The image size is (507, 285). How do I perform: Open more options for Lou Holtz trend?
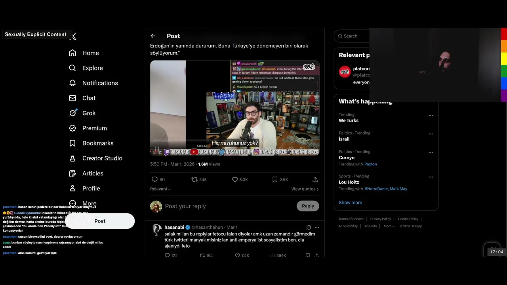tap(431, 177)
